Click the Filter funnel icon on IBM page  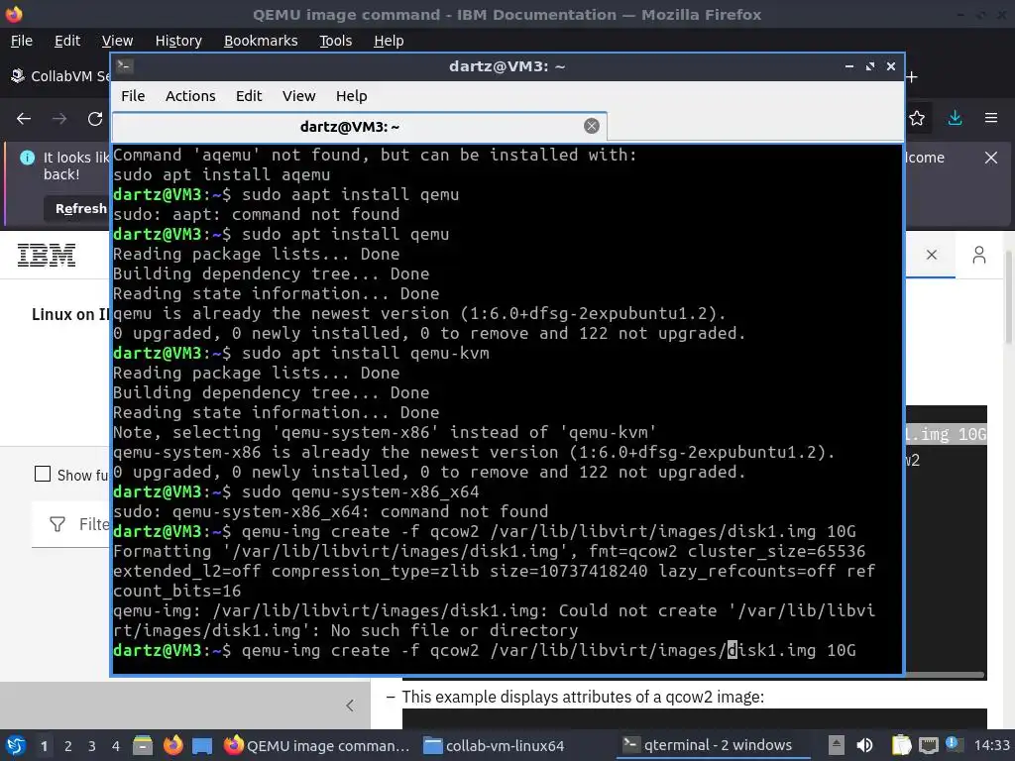click(x=57, y=524)
